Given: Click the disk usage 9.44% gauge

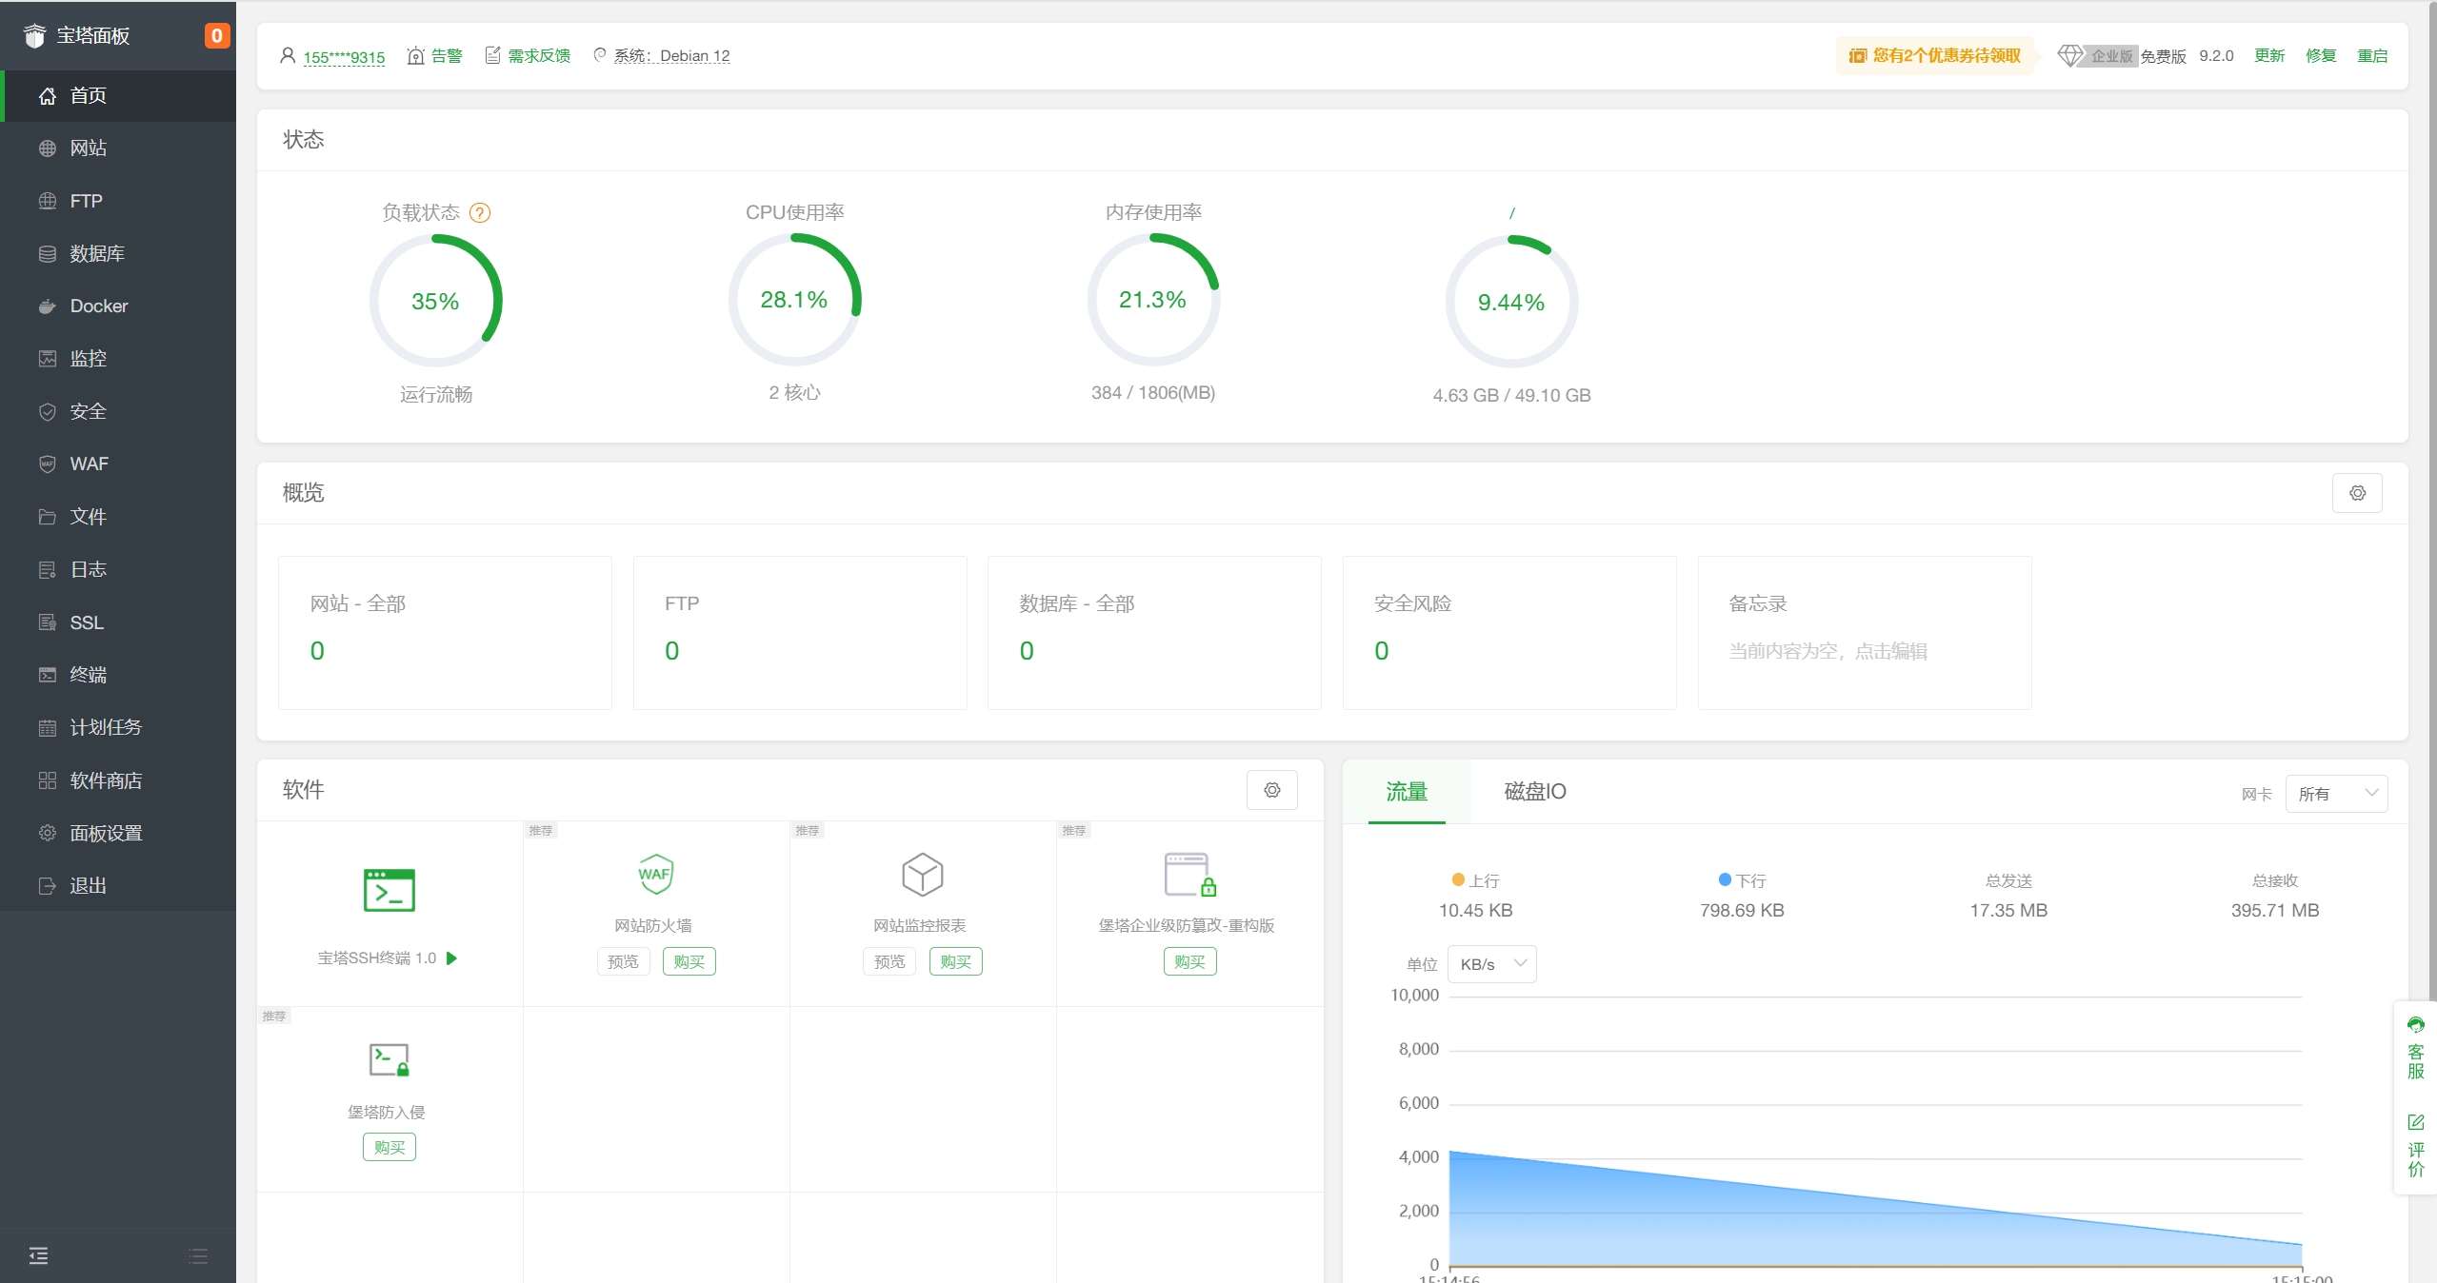Looking at the screenshot, I should [x=1511, y=302].
